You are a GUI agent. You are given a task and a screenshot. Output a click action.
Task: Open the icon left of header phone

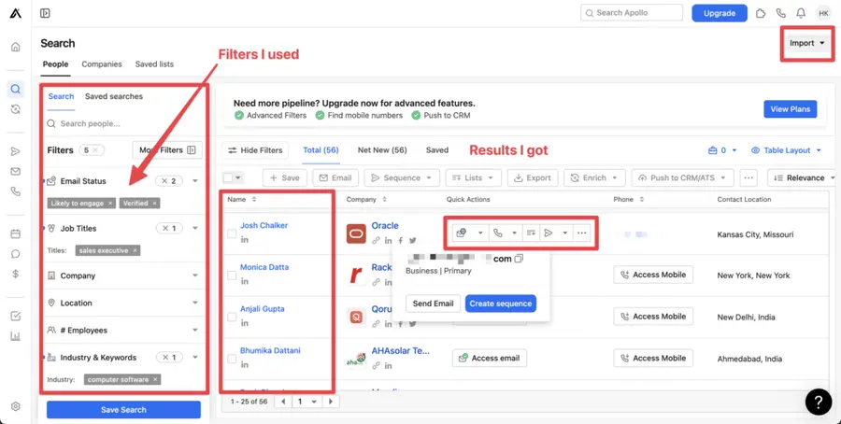[761, 13]
